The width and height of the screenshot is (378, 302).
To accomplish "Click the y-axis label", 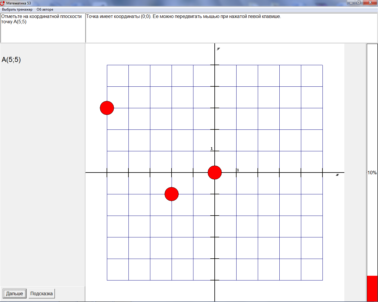I will click(x=219, y=49).
